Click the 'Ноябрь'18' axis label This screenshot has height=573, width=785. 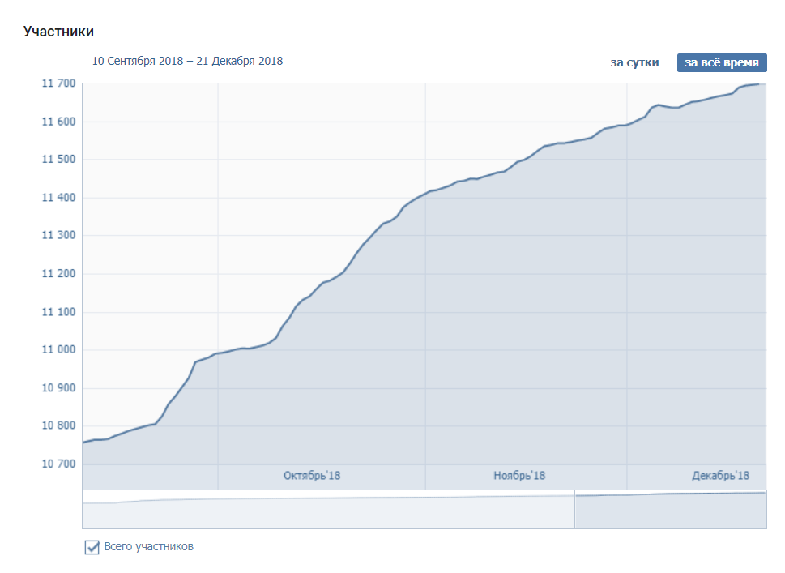point(519,475)
